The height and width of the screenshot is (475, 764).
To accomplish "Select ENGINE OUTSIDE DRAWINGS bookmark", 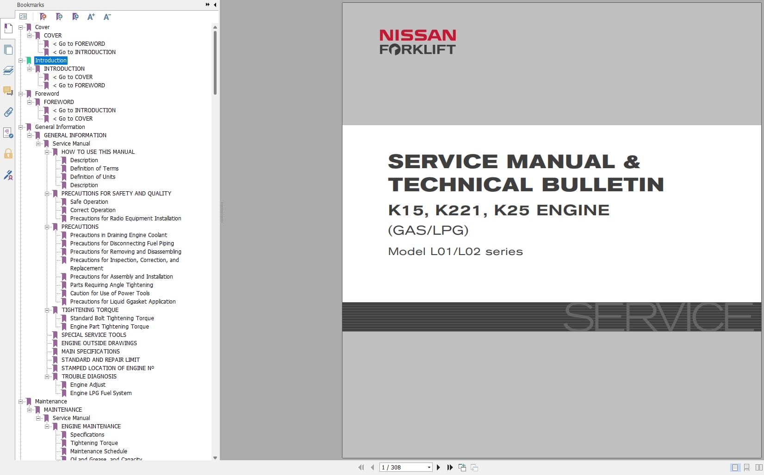I will point(99,343).
